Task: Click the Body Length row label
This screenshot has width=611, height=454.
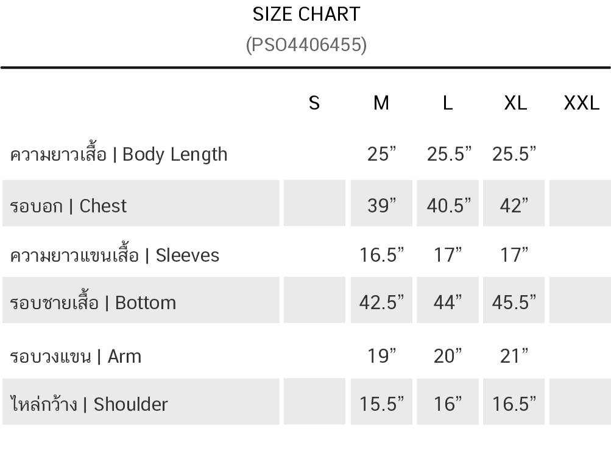Action: point(119,154)
